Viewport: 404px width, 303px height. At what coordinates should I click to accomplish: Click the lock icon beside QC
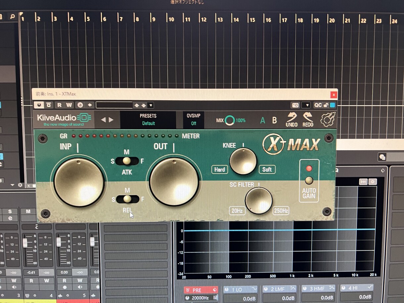click(326, 105)
